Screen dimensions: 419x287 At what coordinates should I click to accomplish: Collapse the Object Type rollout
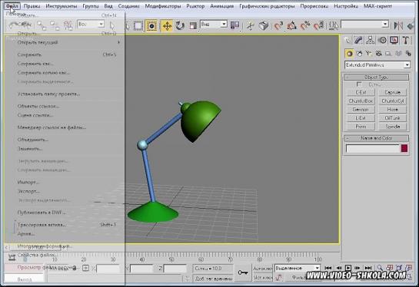tap(376, 77)
